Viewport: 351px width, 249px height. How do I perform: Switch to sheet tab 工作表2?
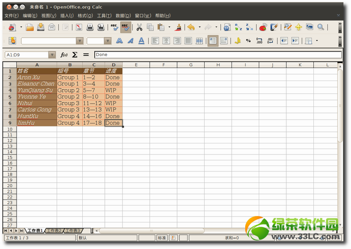coord(54,230)
